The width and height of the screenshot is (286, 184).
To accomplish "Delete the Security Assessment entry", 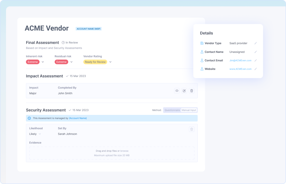I will point(192,129).
